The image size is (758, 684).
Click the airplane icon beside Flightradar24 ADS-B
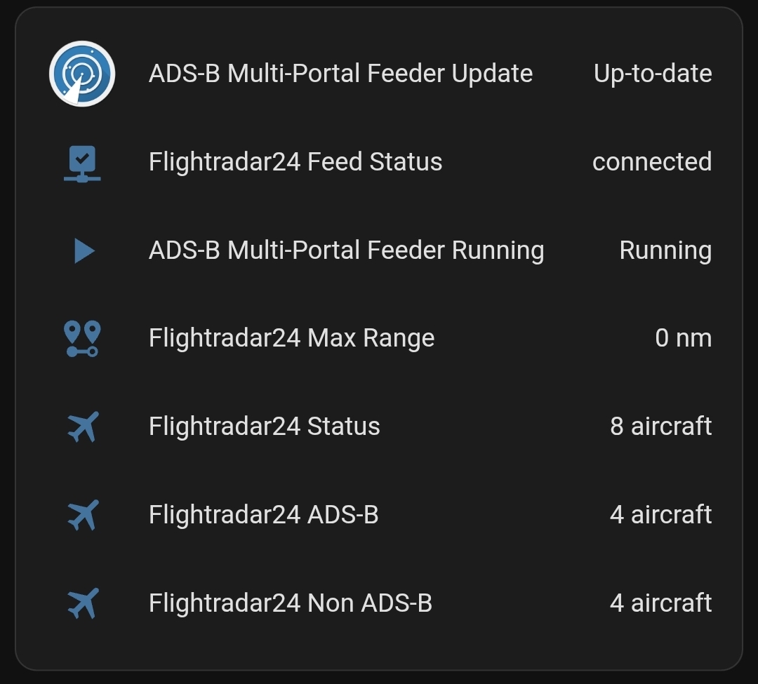pyautogui.click(x=82, y=514)
